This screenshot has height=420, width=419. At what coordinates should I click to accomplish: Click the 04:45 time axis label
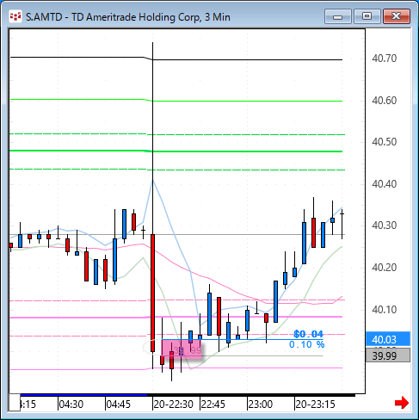point(119,405)
